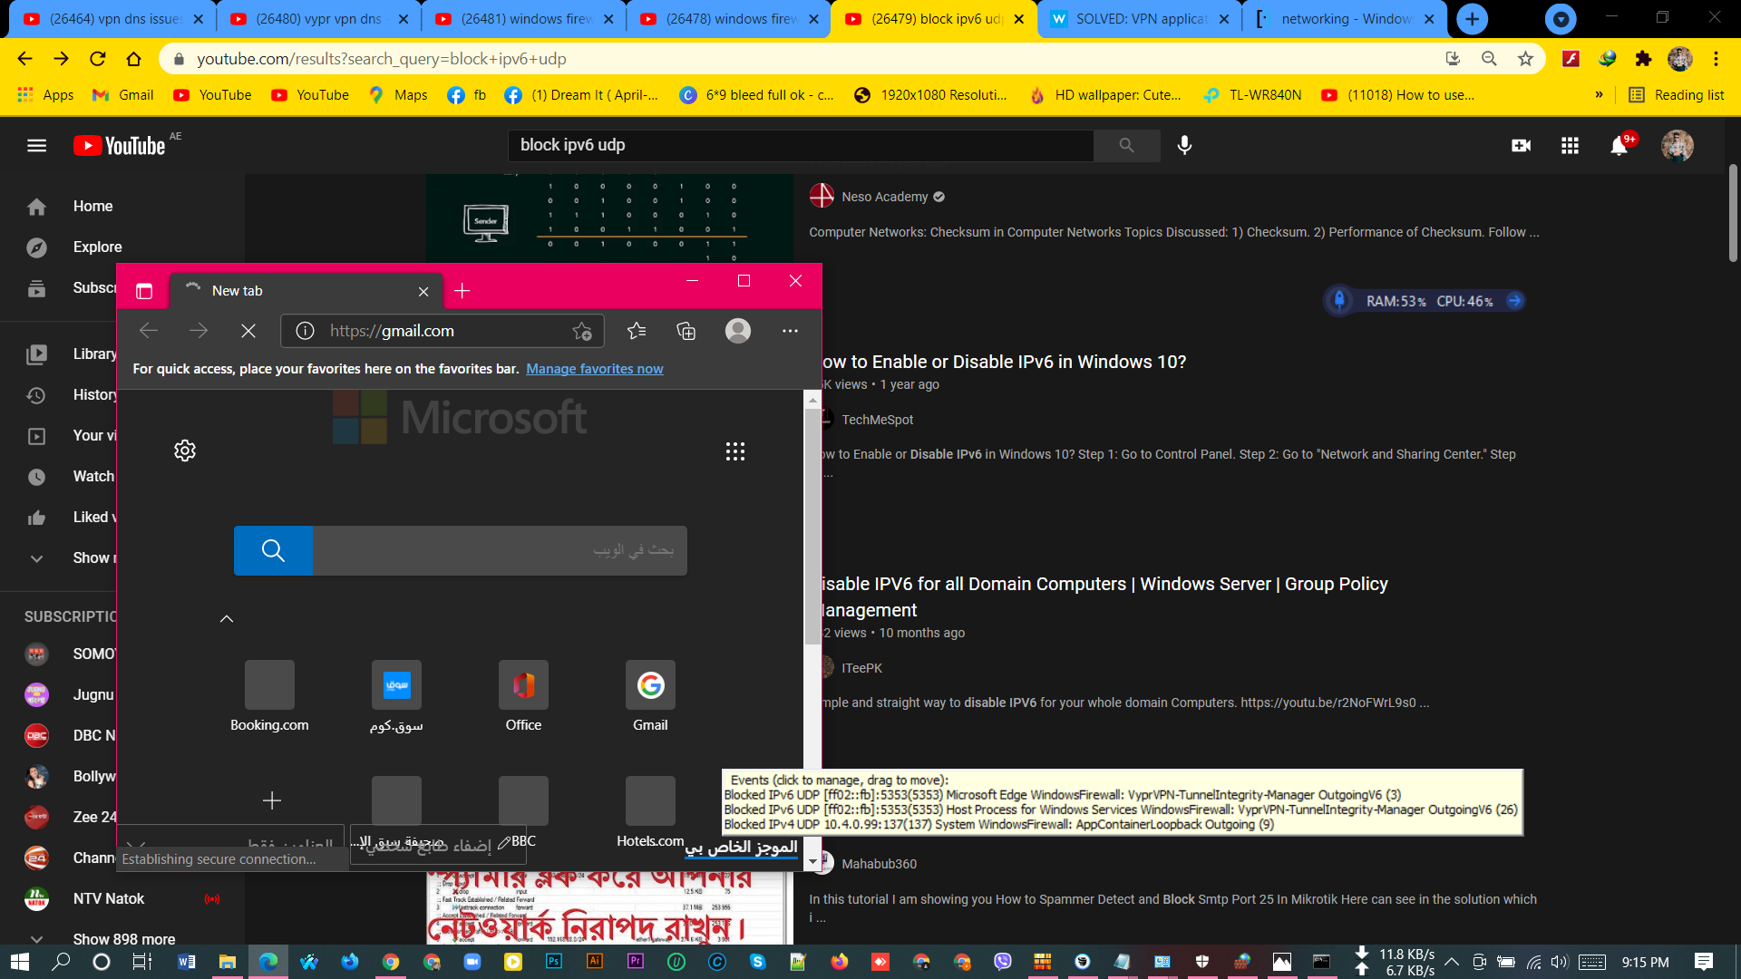1741x979 pixels.
Task: Click Edge Collections toolbar icon
Action: point(686,331)
